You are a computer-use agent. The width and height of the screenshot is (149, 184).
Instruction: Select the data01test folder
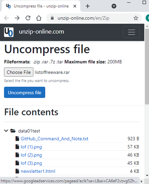(29, 131)
